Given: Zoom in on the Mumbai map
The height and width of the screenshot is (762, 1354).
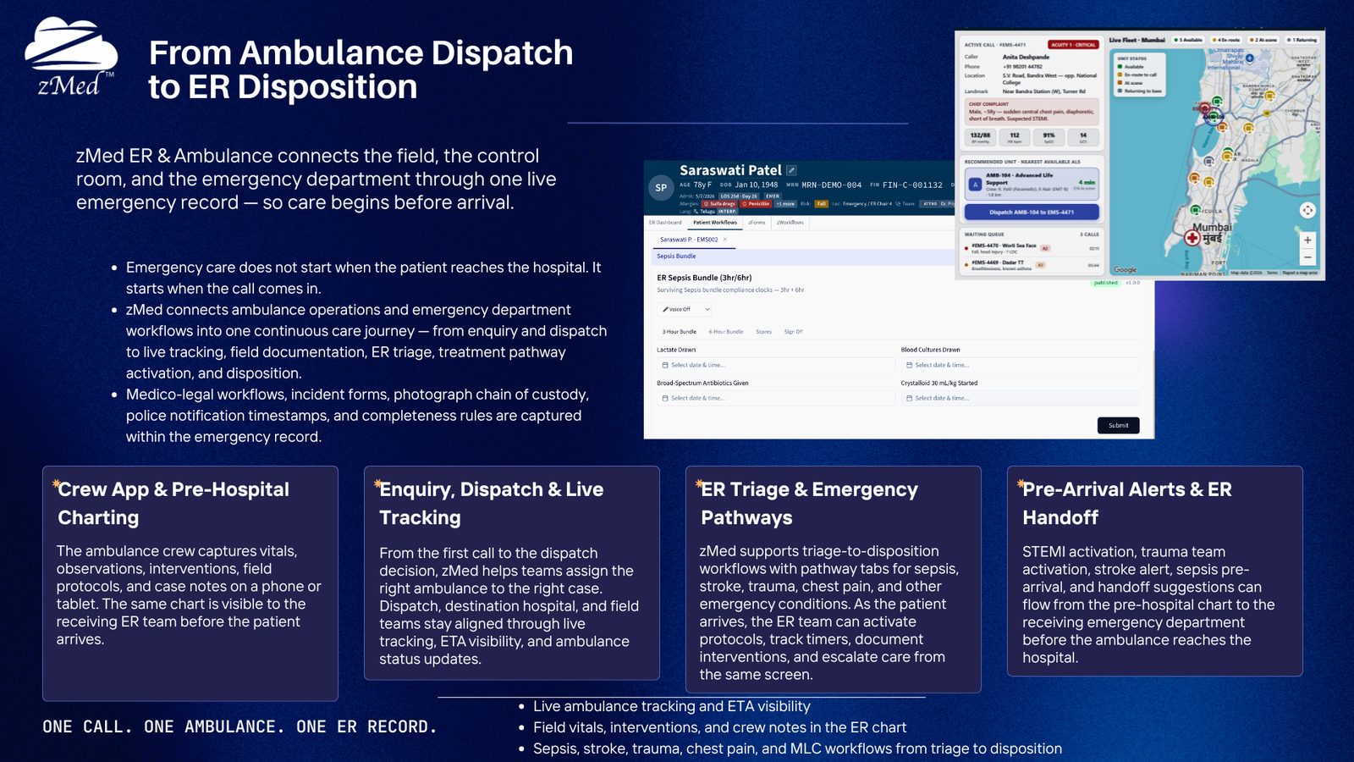Looking at the screenshot, I should click(1307, 240).
